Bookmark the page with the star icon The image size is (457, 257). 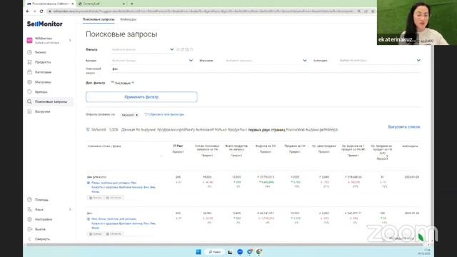373,11
